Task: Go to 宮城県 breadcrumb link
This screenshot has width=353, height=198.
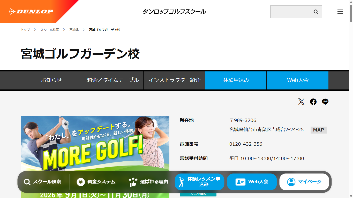Action: (74, 30)
